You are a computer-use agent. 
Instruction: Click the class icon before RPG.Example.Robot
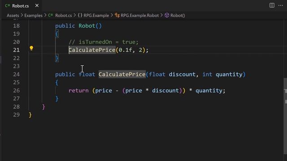tap(117, 15)
